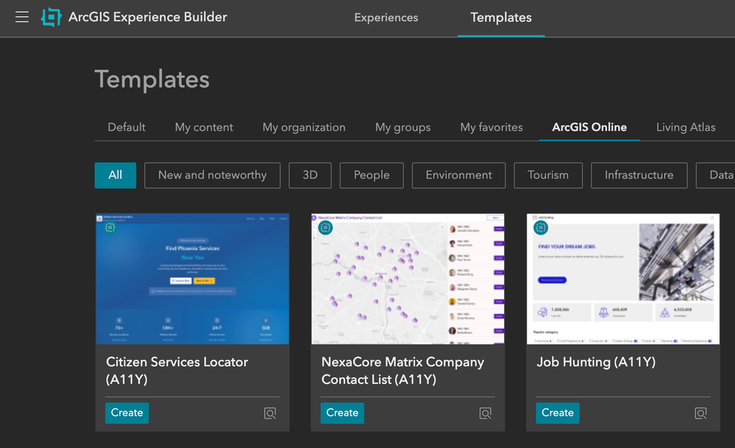This screenshot has height=448, width=735.
Task: Filter templates by Infrastructure
Action: pyautogui.click(x=639, y=175)
